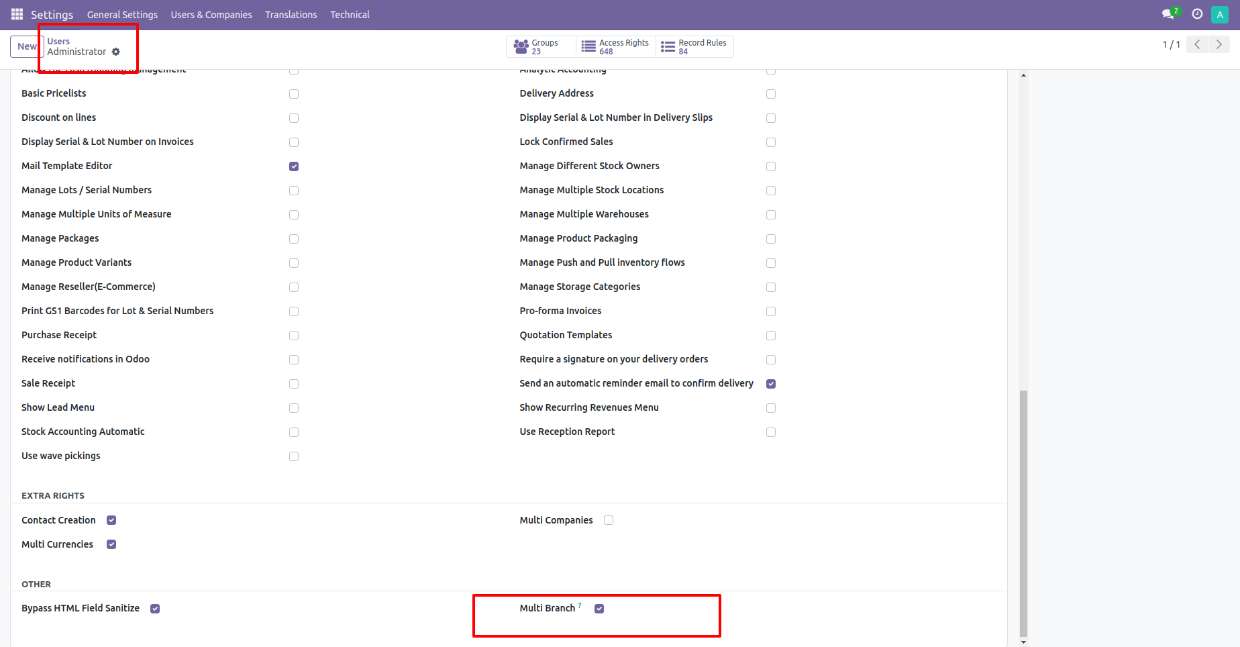Open the activities clock icon

1196,13
